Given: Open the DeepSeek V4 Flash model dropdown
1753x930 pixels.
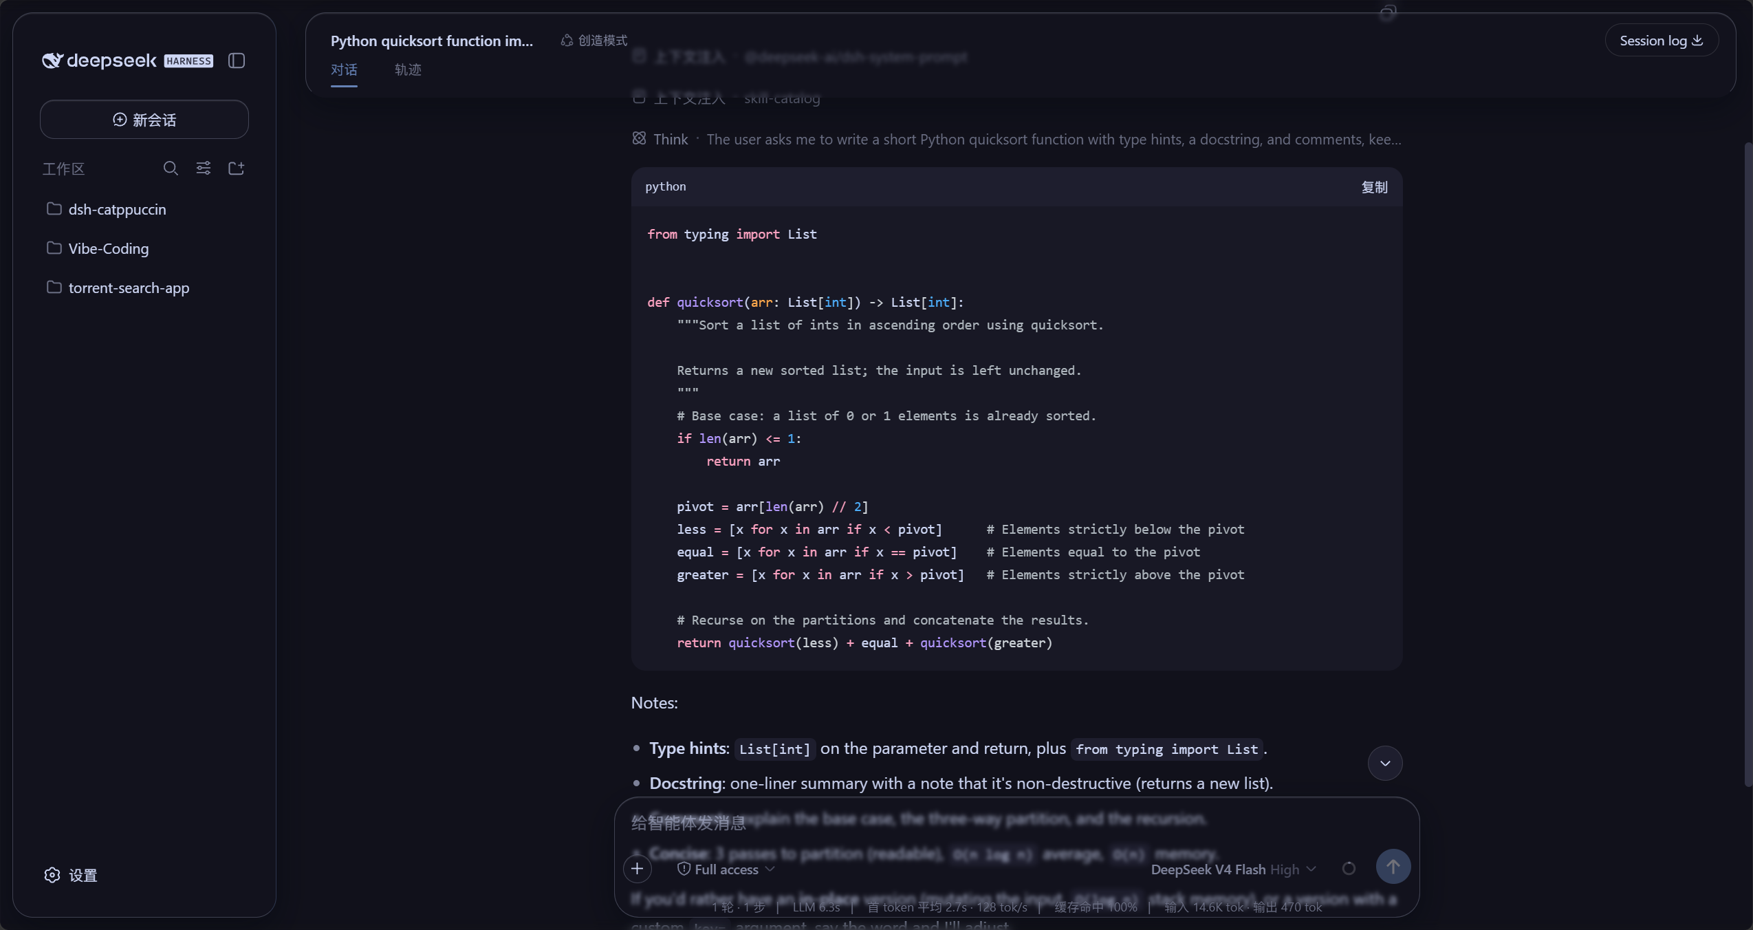Looking at the screenshot, I should [x=1234, y=869].
